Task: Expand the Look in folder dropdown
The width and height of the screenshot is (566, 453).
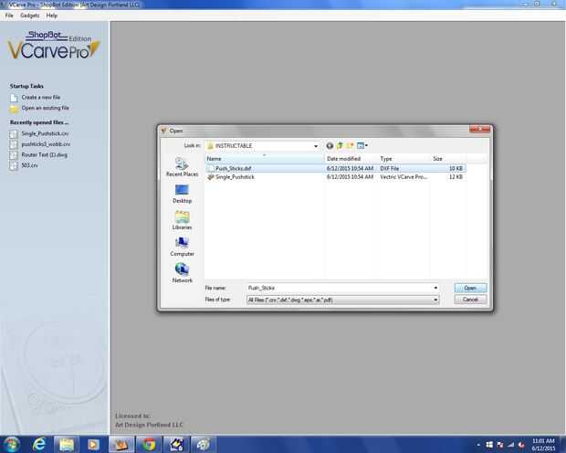Action: click(x=316, y=146)
